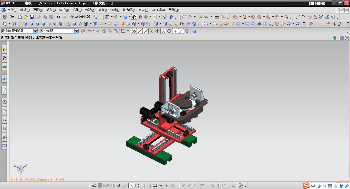Open the History clock sidebar icon
This screenshot has height=189, width=350.
[x=4, y=102]
